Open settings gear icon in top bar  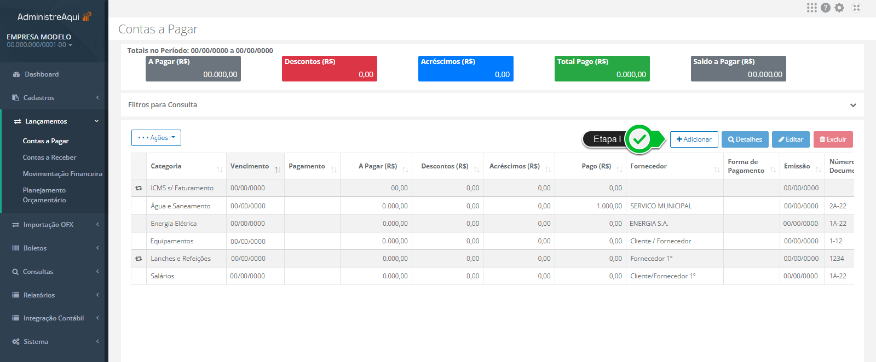(x=839, y=8)
